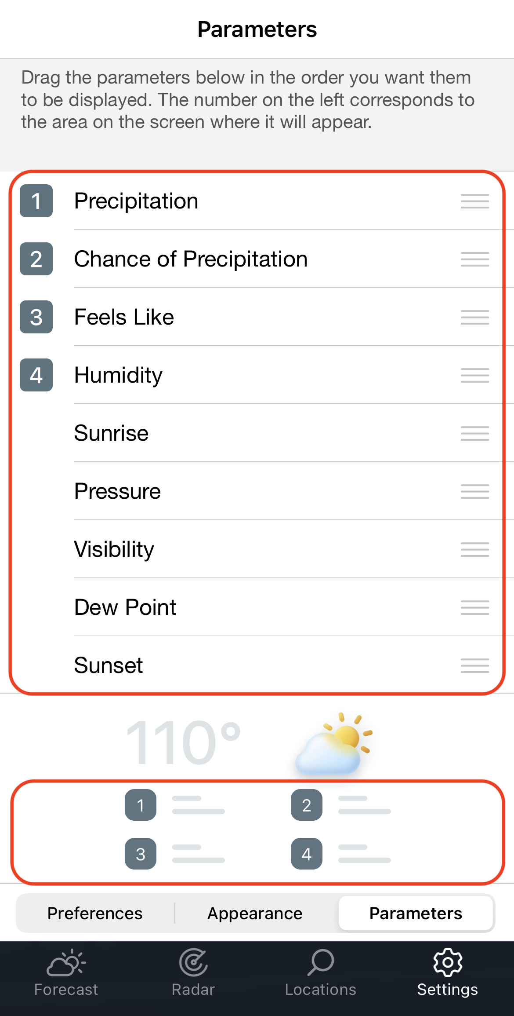The image size is (514, 1016).
Task: Tap the Humidity reorder handle
Action: (475, 375)
